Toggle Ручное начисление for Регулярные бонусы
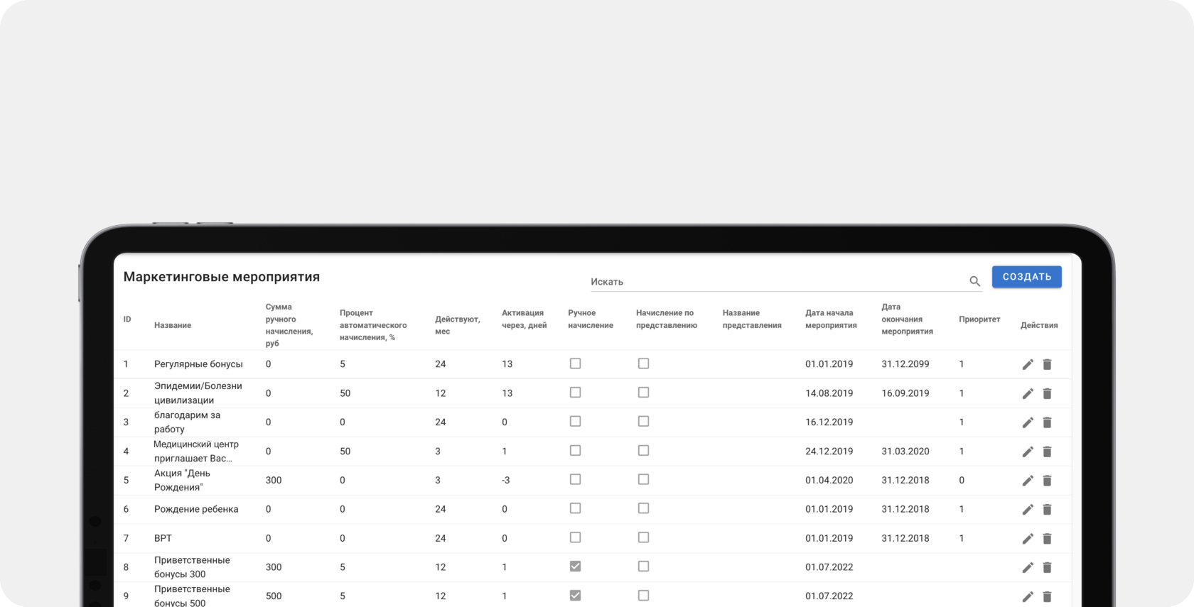Screen dimensions: 1194x607 pyautogui.click(x=576, y=363)
